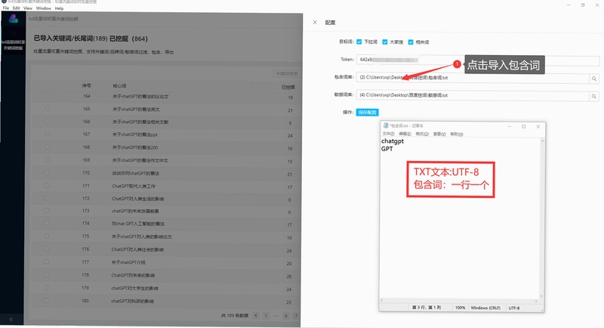604x328 pixels.
Task: Close the 配置 panel with X icon
Action: click(315, 23)
